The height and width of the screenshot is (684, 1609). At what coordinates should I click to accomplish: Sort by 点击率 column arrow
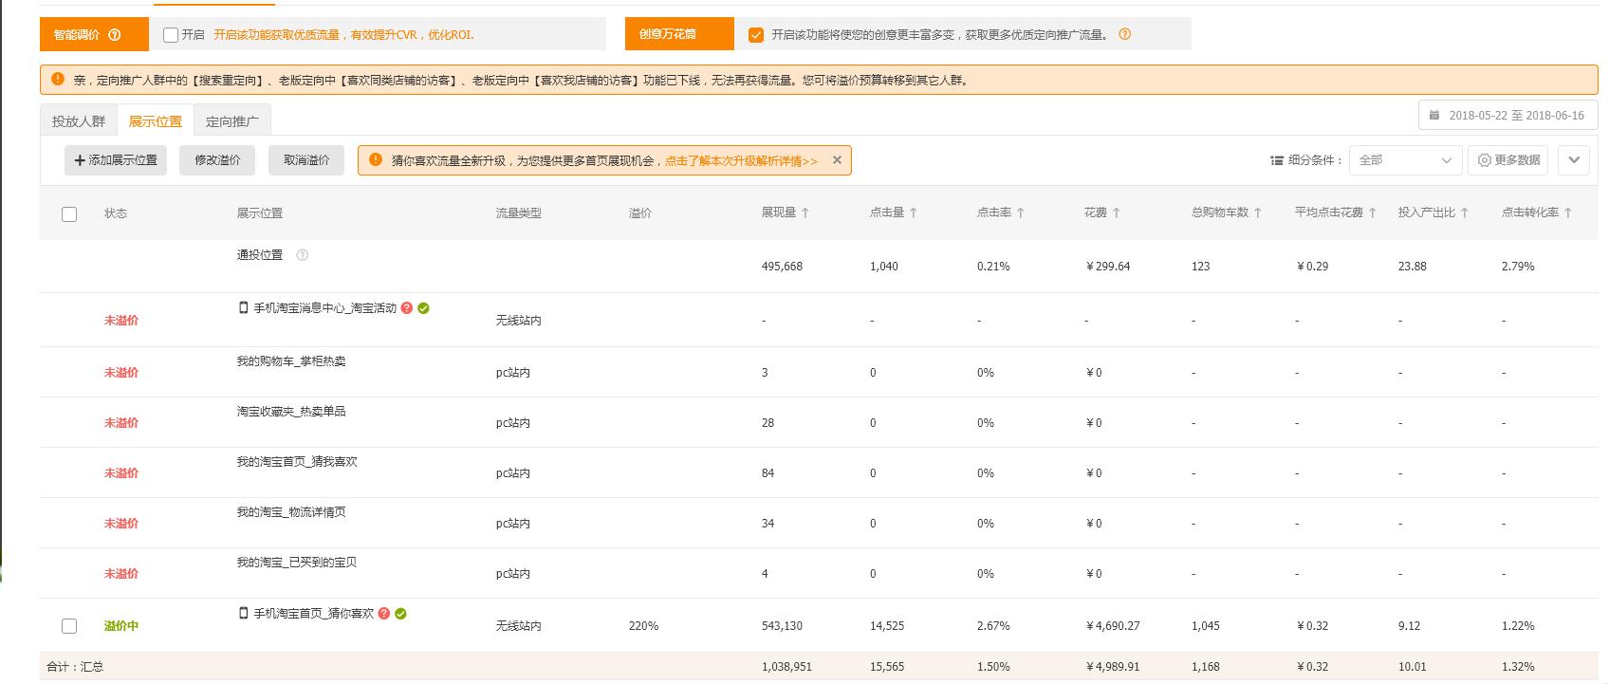pyautogui.click(x=1021, y=213)
